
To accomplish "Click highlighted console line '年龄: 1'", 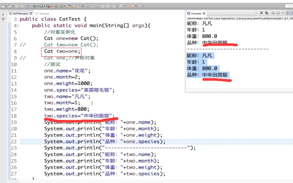I will point(196,62).
